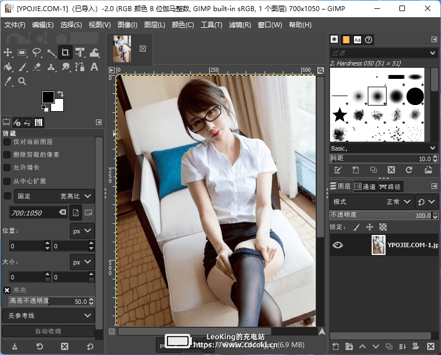Select the Paintbrush tool
Screen dimensions: 441x355
(22, 67)
